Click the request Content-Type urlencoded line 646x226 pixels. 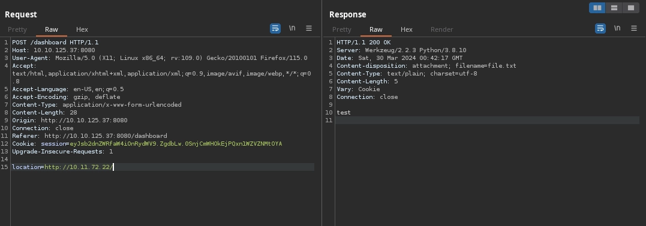(97, 105)
